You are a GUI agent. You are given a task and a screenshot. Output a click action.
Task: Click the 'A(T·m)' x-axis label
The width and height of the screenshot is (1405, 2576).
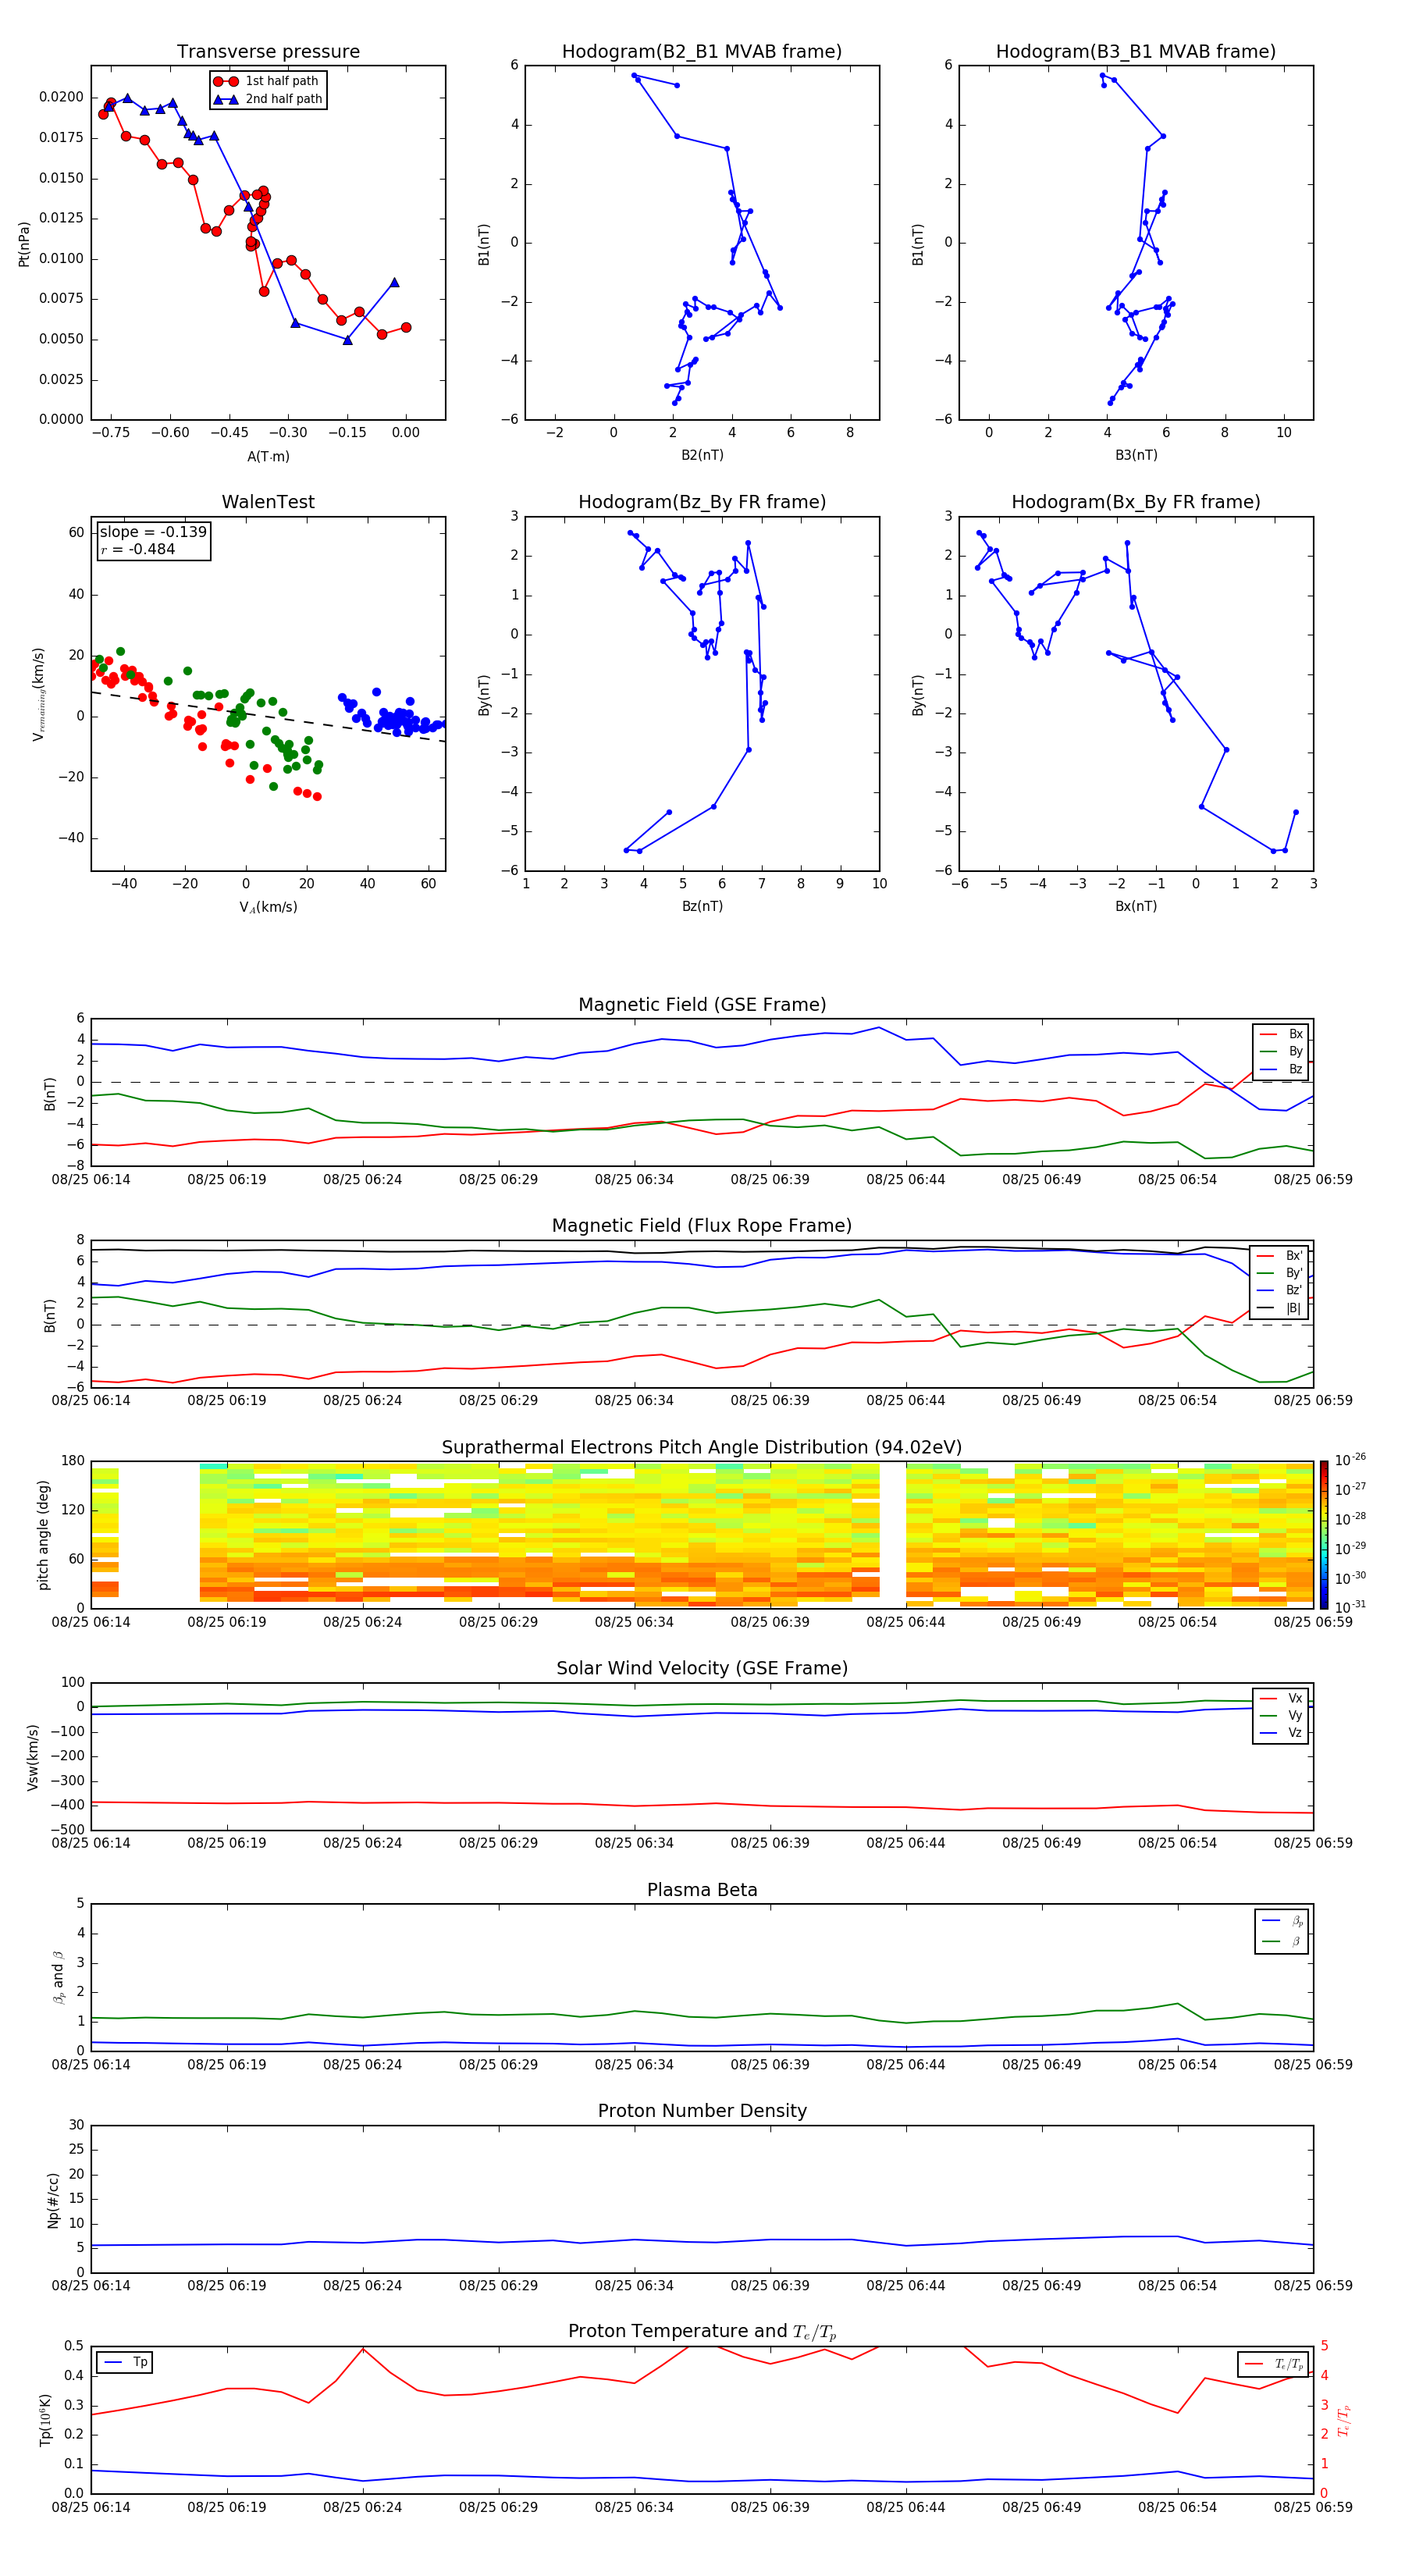(x=268, y=456)
